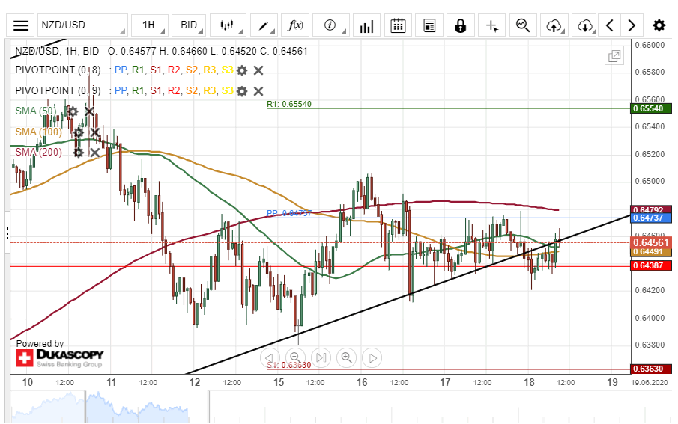Image resolution: width=678 pixels, height=424 pixels.
Task: Click the S1: 0.63630 support label
Action: pyautogui.click(x=289, y=365)
